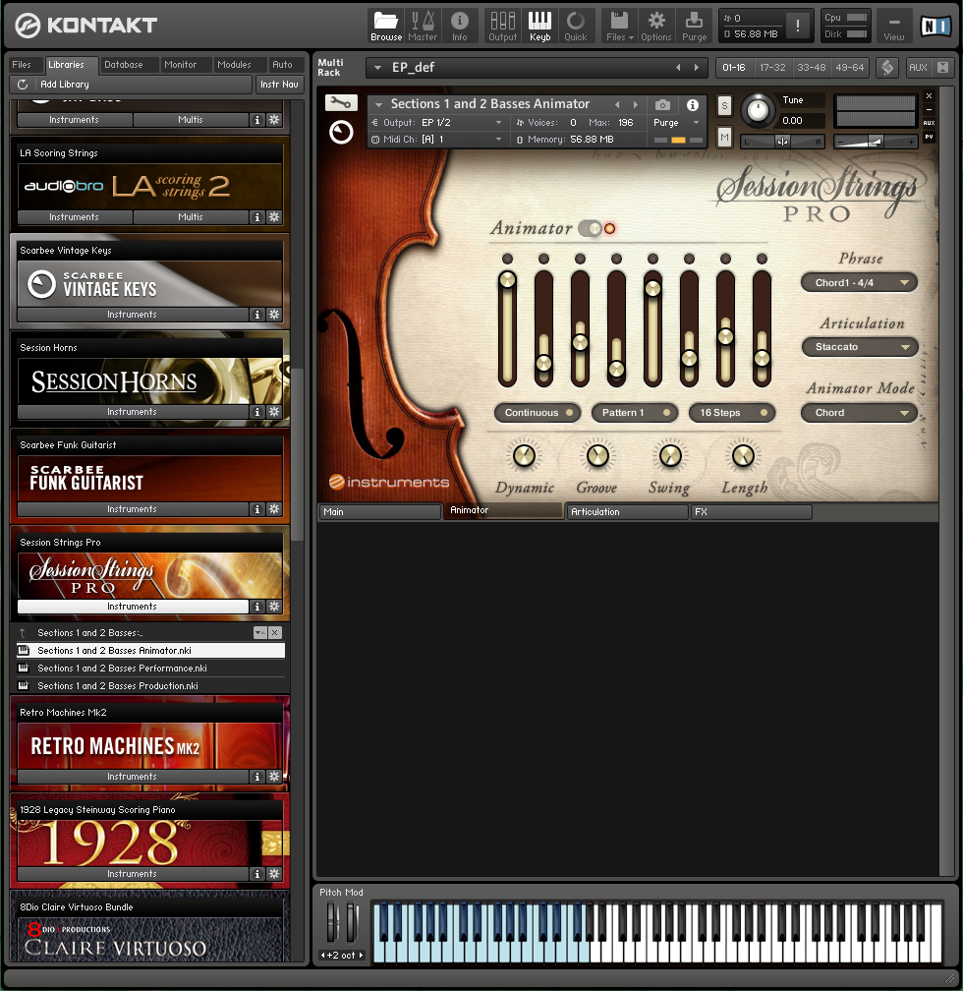Click the AUX button in rack header
963x991 pixels.
point(918,67)
